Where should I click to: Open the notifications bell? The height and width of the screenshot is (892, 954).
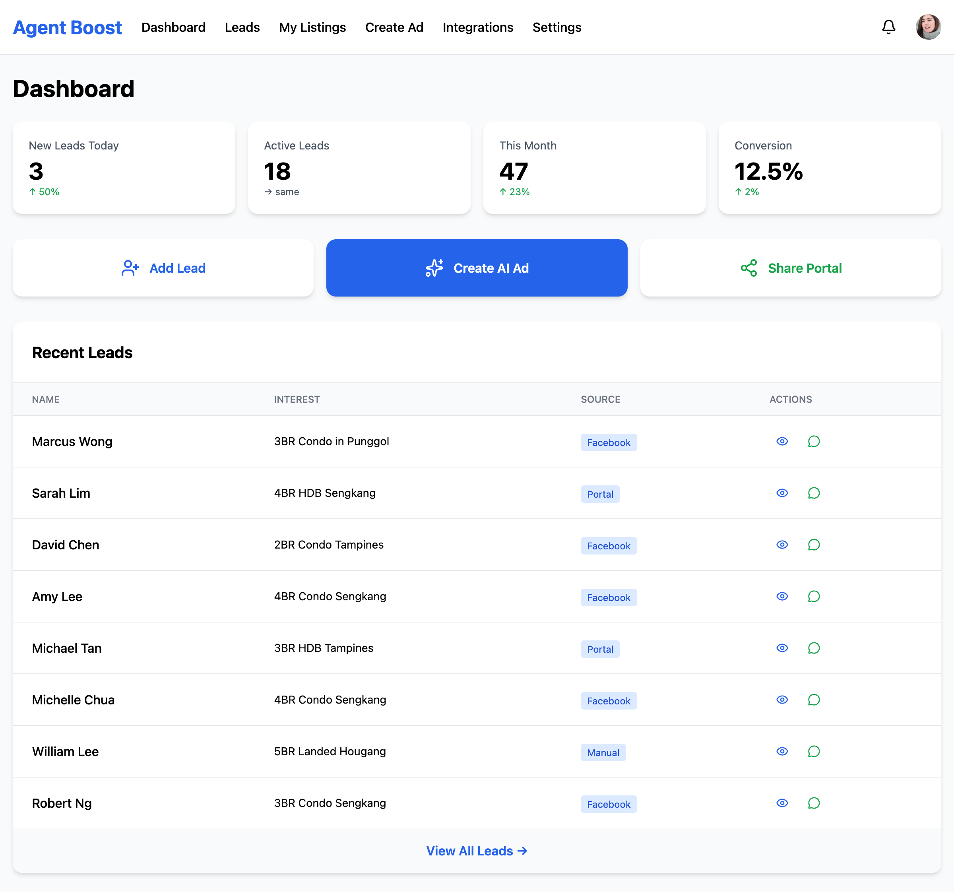click(x=888, y=27)
